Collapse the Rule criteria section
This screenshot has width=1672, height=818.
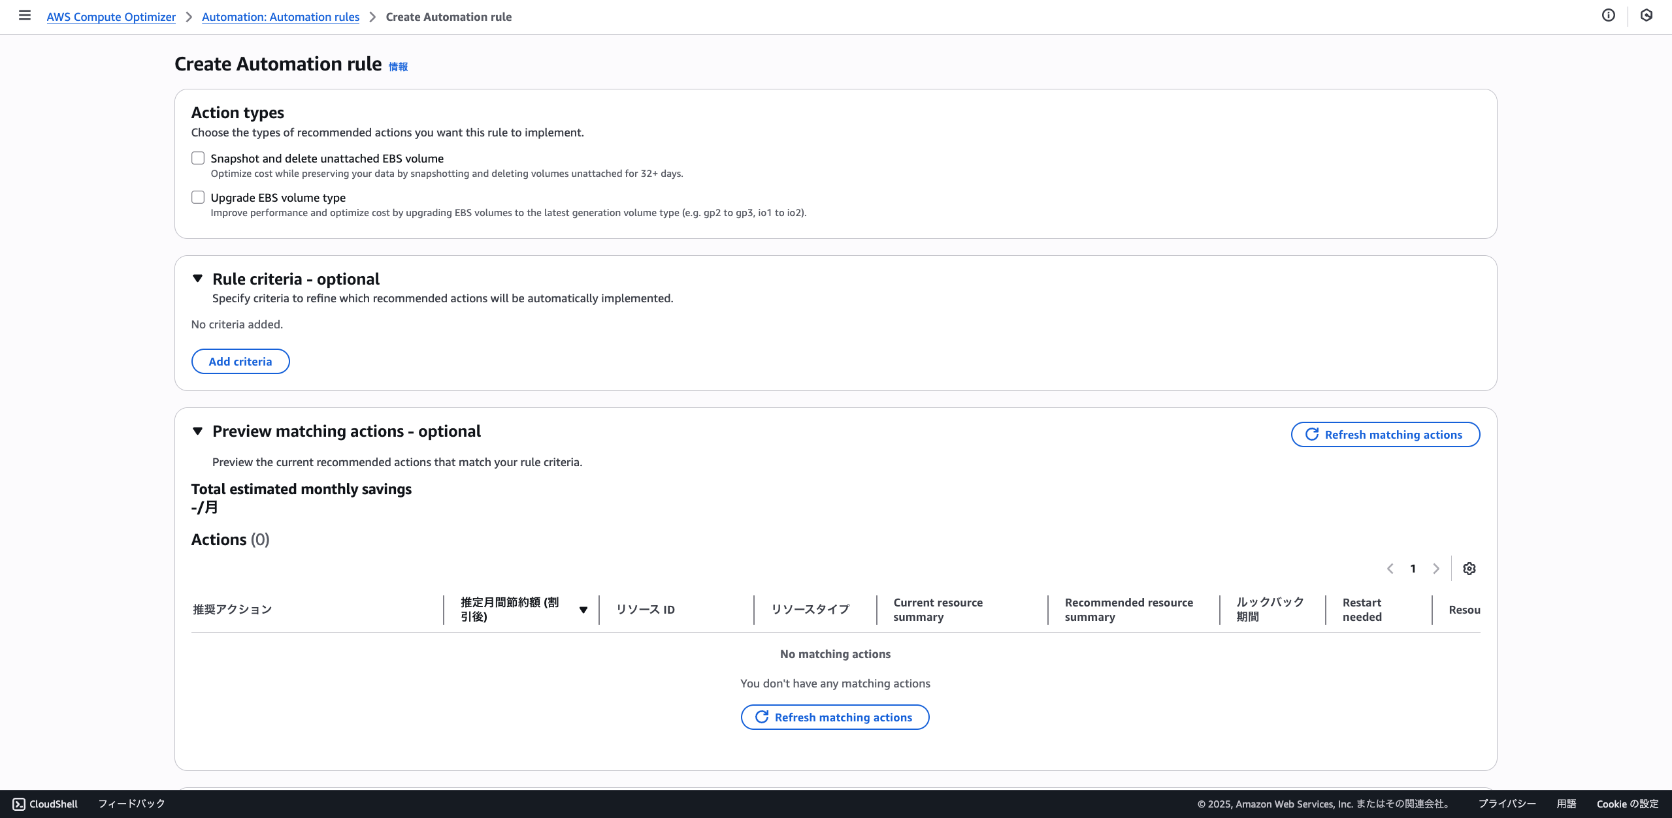197,279
